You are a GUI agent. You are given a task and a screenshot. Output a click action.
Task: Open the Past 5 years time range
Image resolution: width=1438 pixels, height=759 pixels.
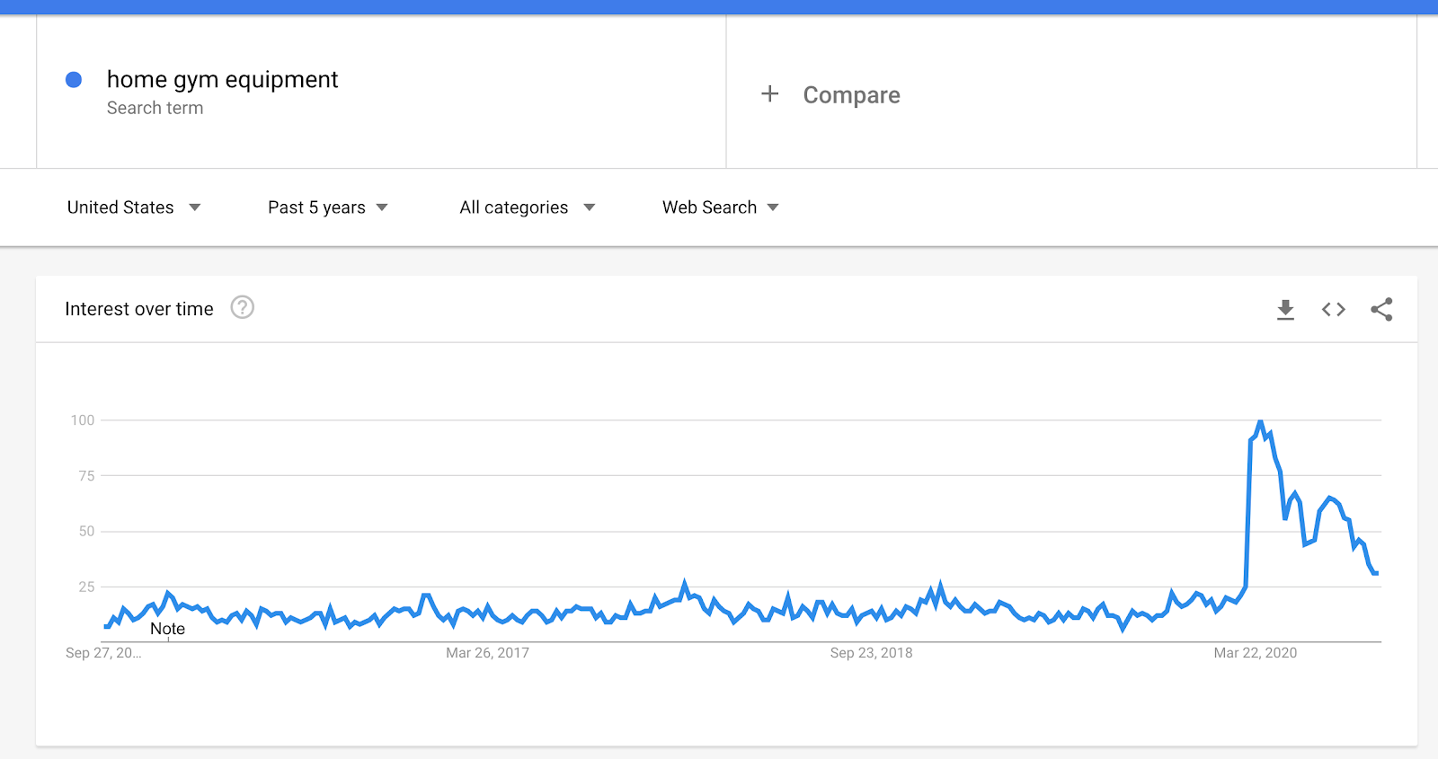pos(328,207)
